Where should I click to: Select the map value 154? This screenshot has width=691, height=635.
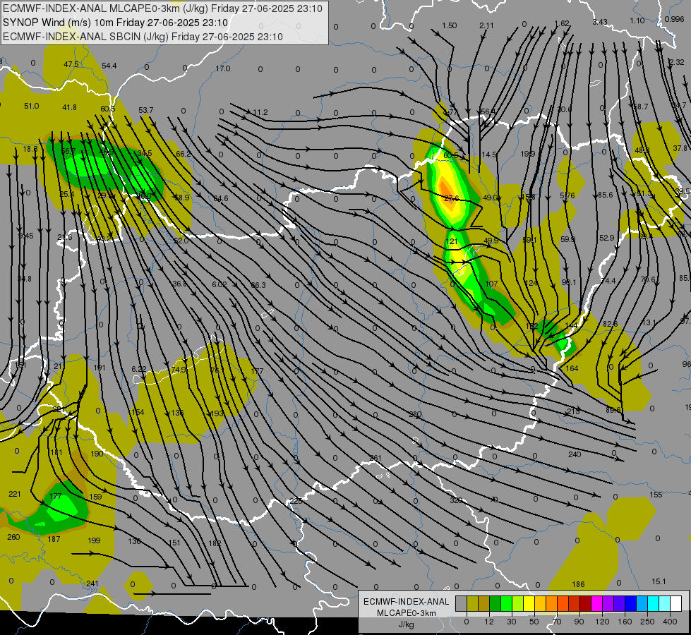138,412
